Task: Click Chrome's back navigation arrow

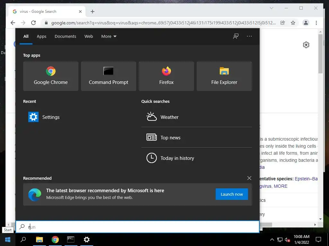Action: click(13, 23)
